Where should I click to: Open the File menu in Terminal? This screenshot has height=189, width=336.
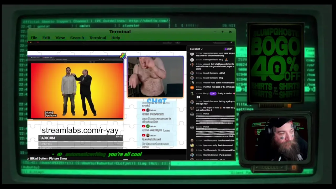[x=34, y=38]
